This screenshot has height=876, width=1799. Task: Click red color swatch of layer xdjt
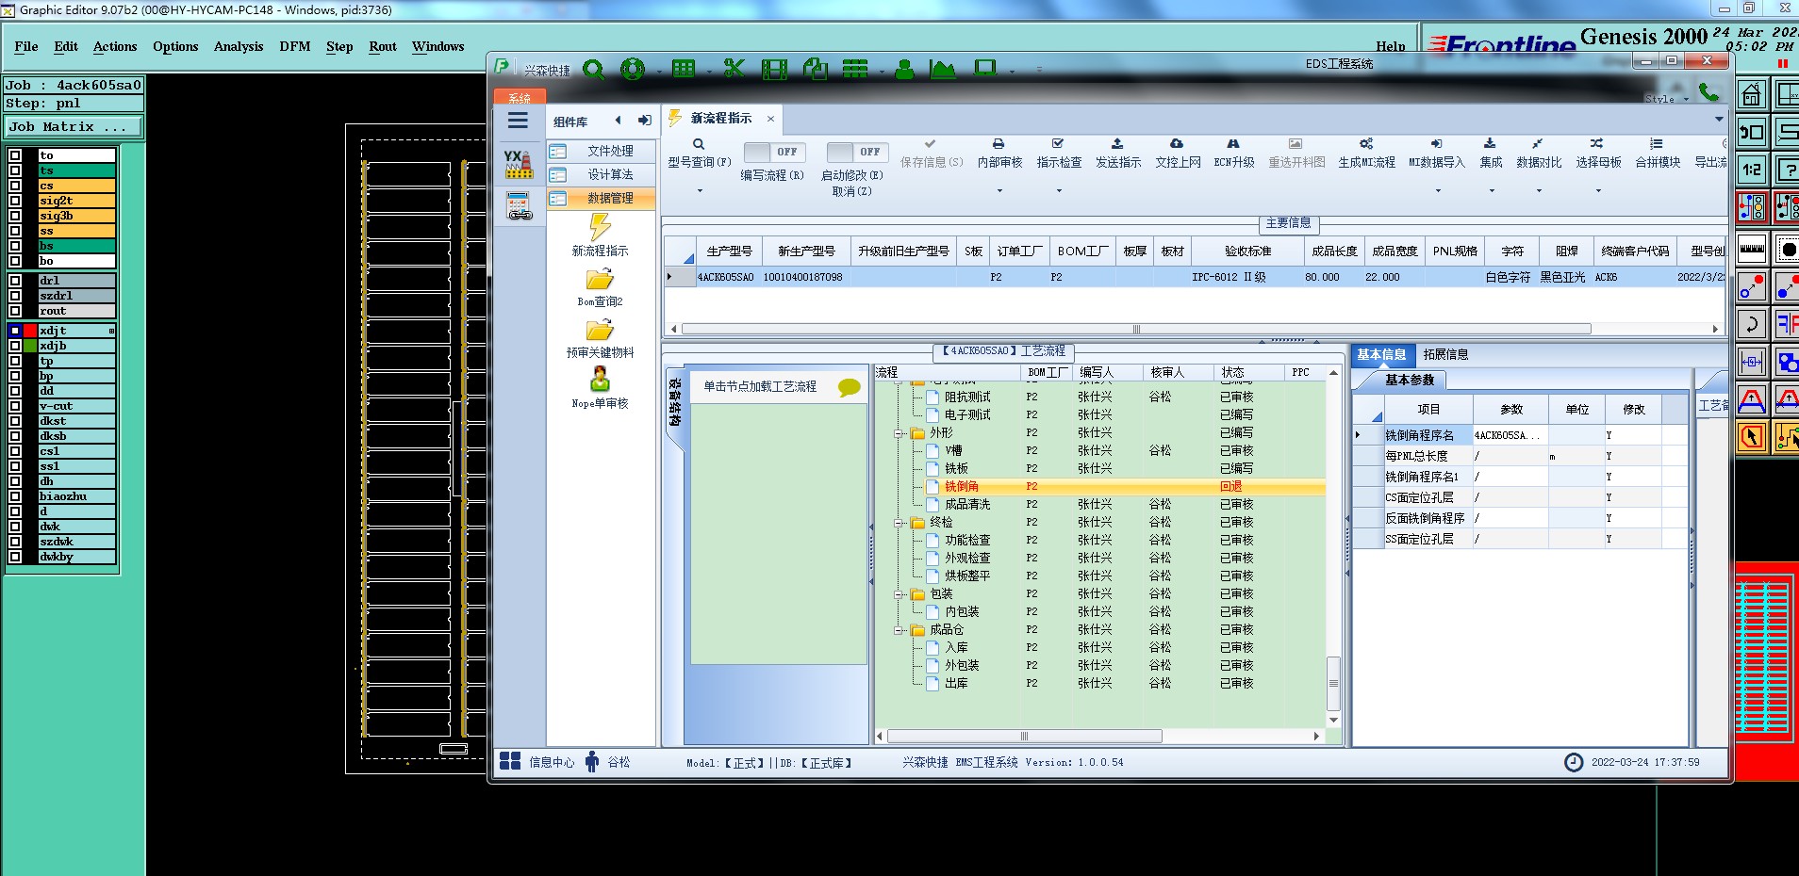click(x=30, y=331)
